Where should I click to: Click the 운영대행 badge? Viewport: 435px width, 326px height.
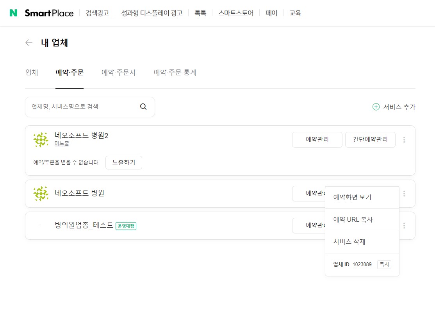coord(126,226)
